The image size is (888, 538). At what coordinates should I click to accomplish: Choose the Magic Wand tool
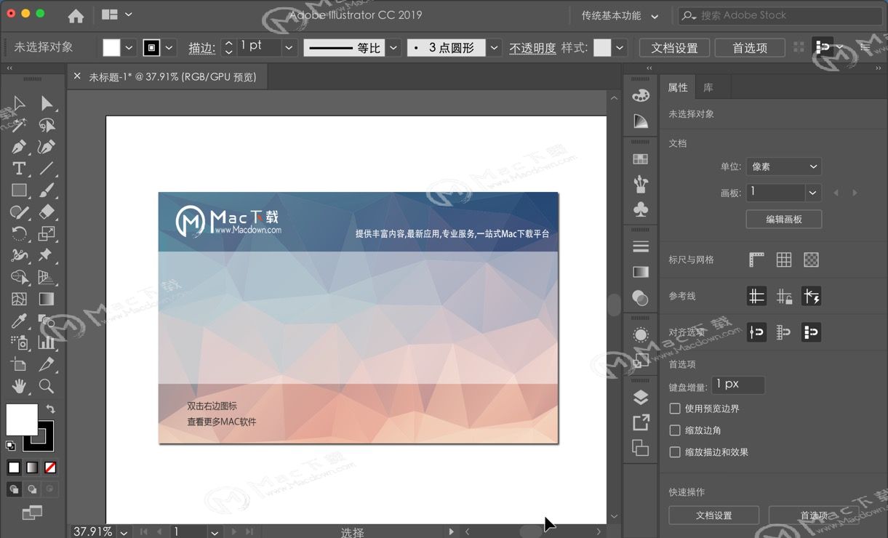(x=20, y=125)
